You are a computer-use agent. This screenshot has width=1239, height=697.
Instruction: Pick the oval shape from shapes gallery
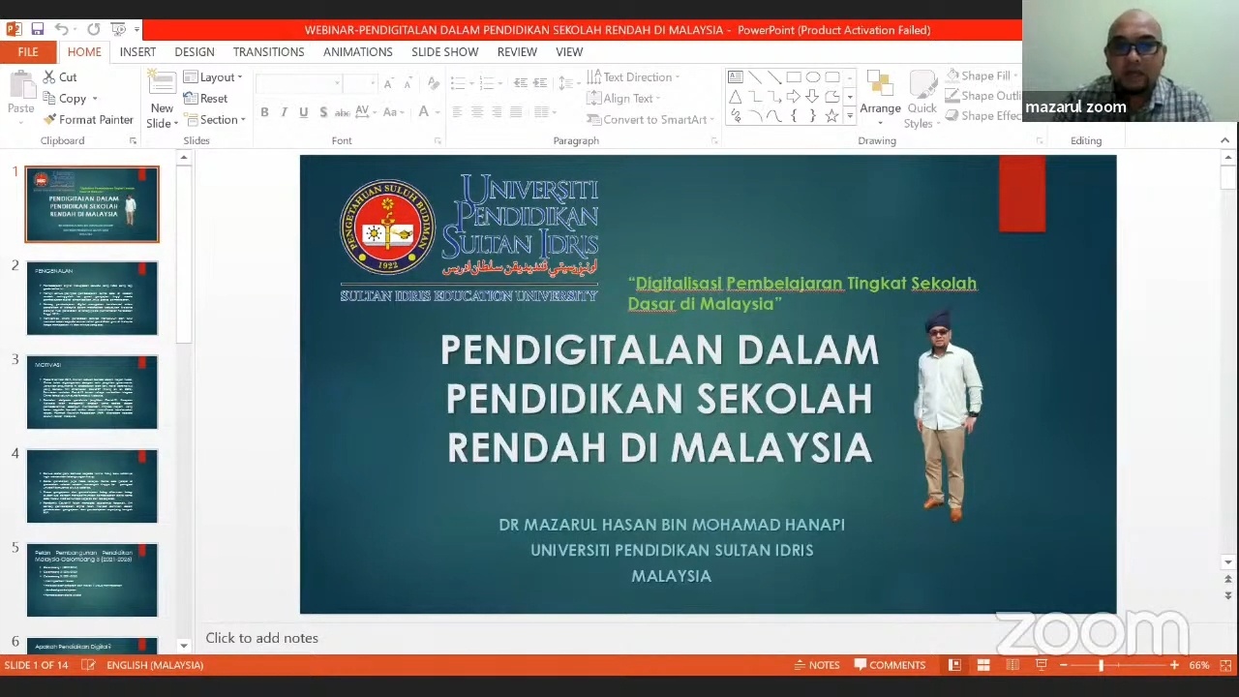(812, 77)
